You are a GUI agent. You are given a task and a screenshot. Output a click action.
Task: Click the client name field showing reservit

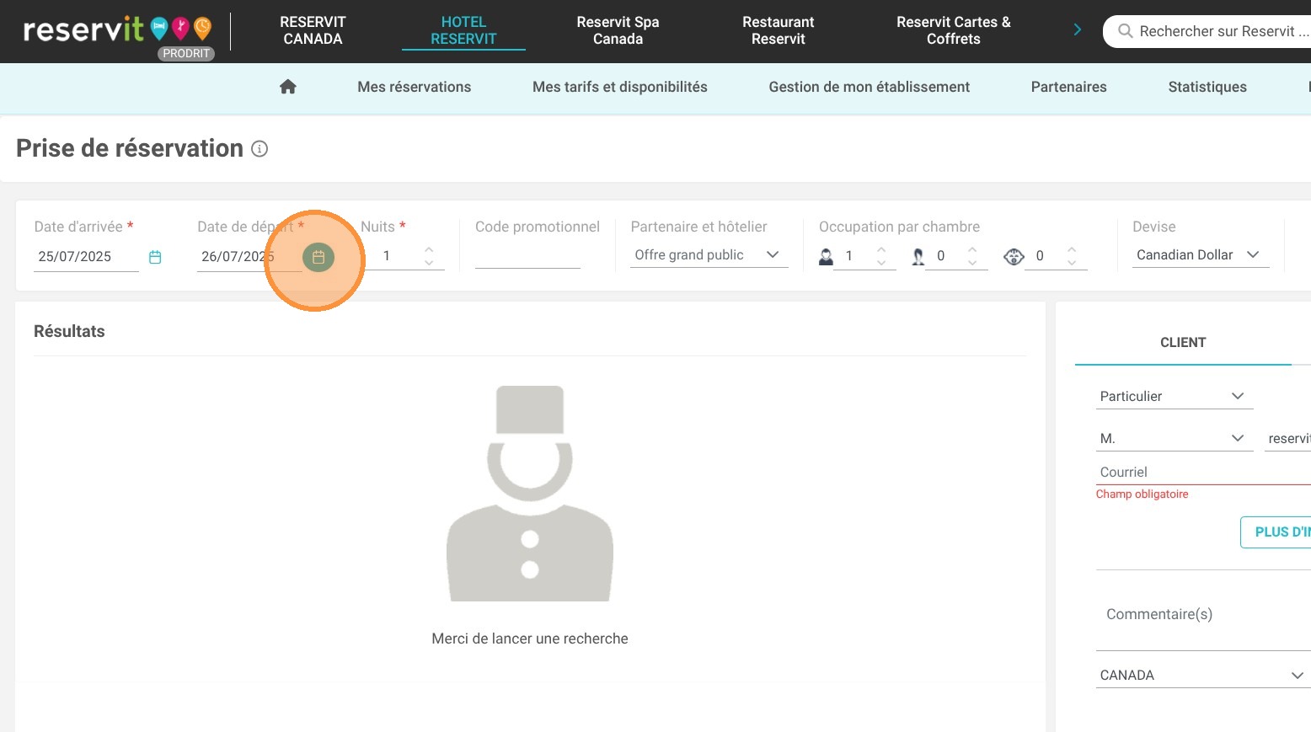coord(1287,438)
